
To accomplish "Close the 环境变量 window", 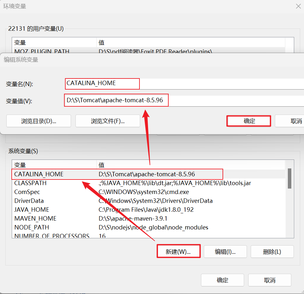I will 298,6.
